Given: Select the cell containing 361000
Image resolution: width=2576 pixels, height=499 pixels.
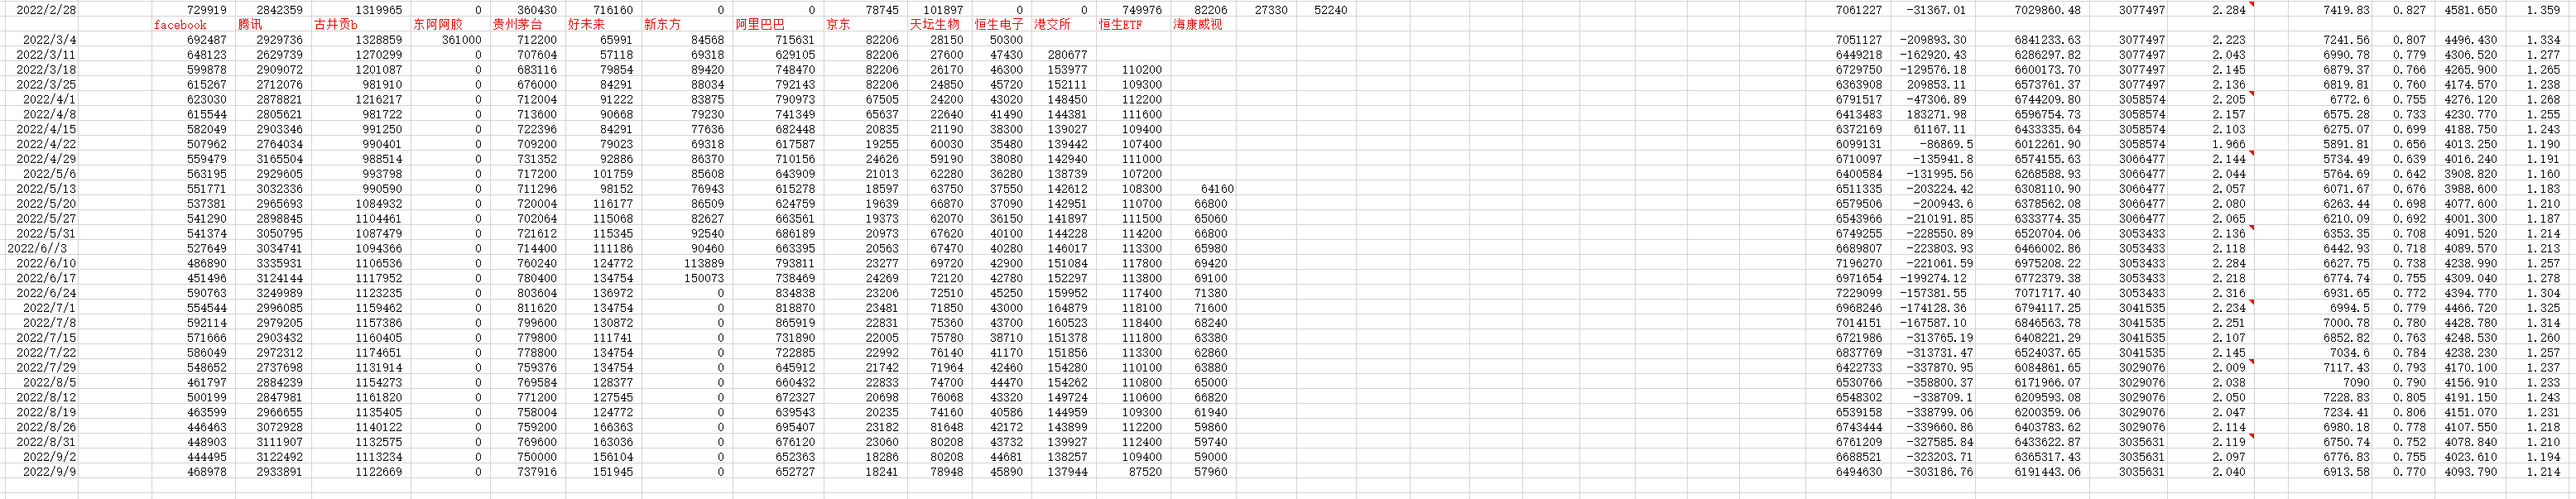Looking at the screenshot, I should pos(450,40).
